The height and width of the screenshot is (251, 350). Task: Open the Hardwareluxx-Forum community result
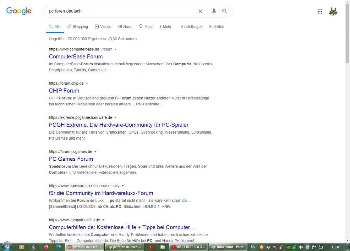tap(101, 193)
